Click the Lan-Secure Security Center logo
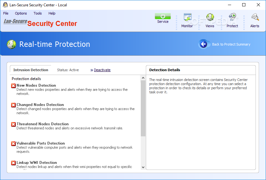This screenshot has height=180, width=266. [40, 23]
